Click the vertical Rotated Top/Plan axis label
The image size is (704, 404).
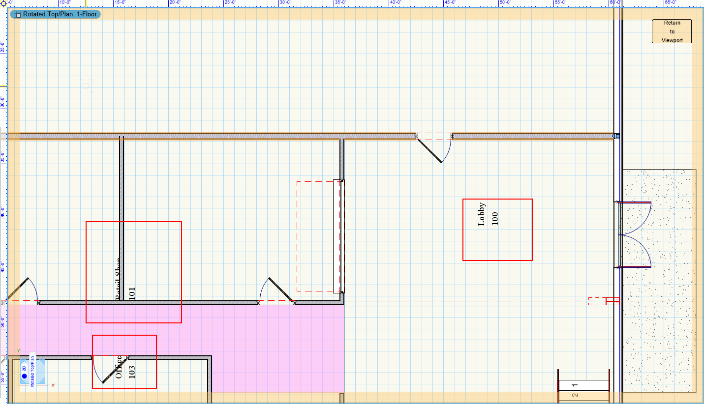pos(32,371)
